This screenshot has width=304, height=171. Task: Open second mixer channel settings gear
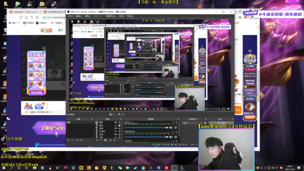coord(176,137)
